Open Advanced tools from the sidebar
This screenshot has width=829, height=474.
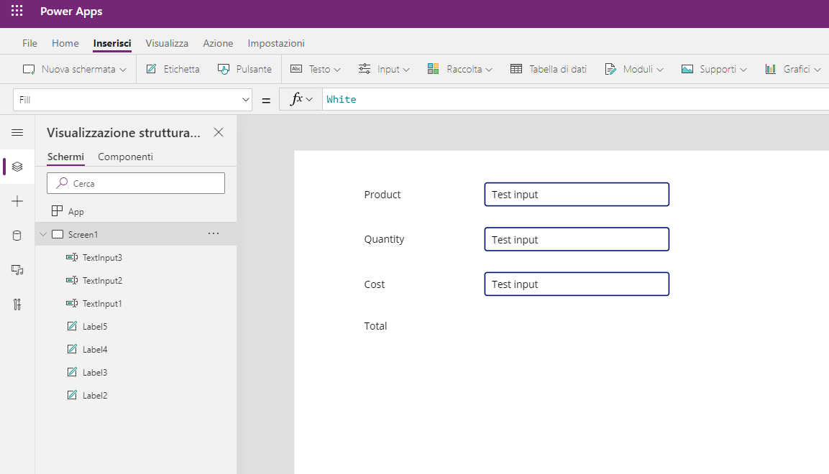pyautogui.click(x=17, y=304)
